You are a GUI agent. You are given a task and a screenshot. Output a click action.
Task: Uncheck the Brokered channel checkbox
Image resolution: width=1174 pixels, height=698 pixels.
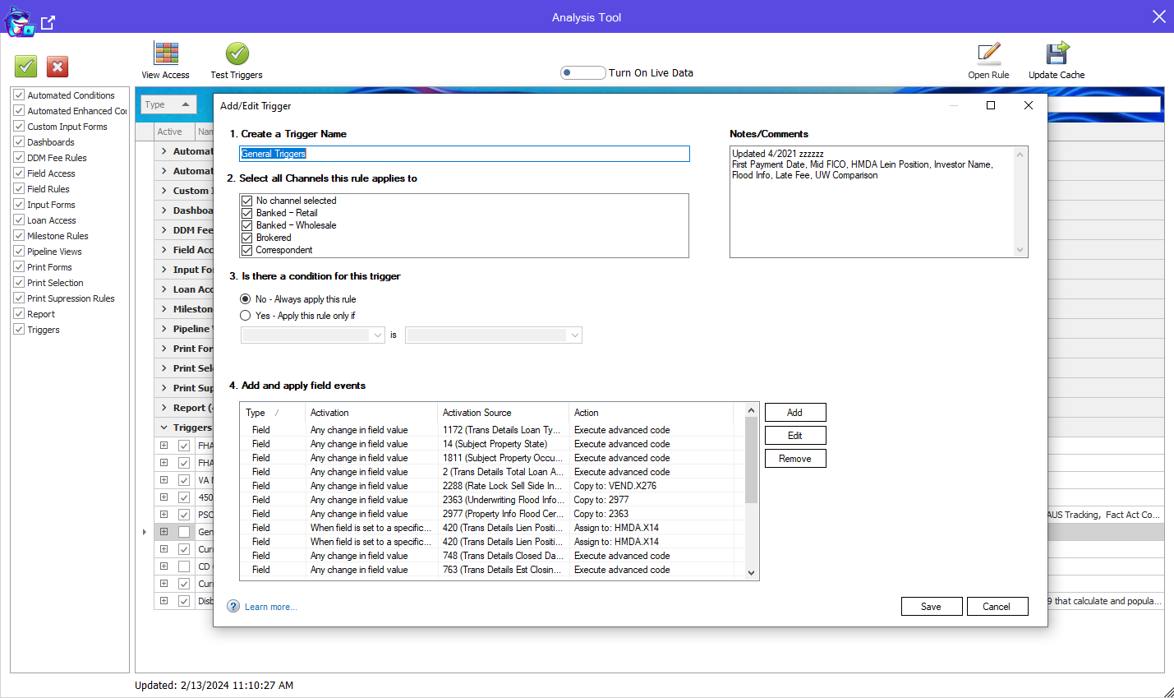point(246,238)
